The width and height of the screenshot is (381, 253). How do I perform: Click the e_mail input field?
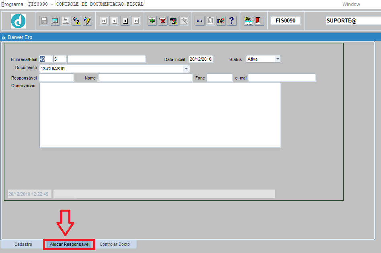pos(282,78)
